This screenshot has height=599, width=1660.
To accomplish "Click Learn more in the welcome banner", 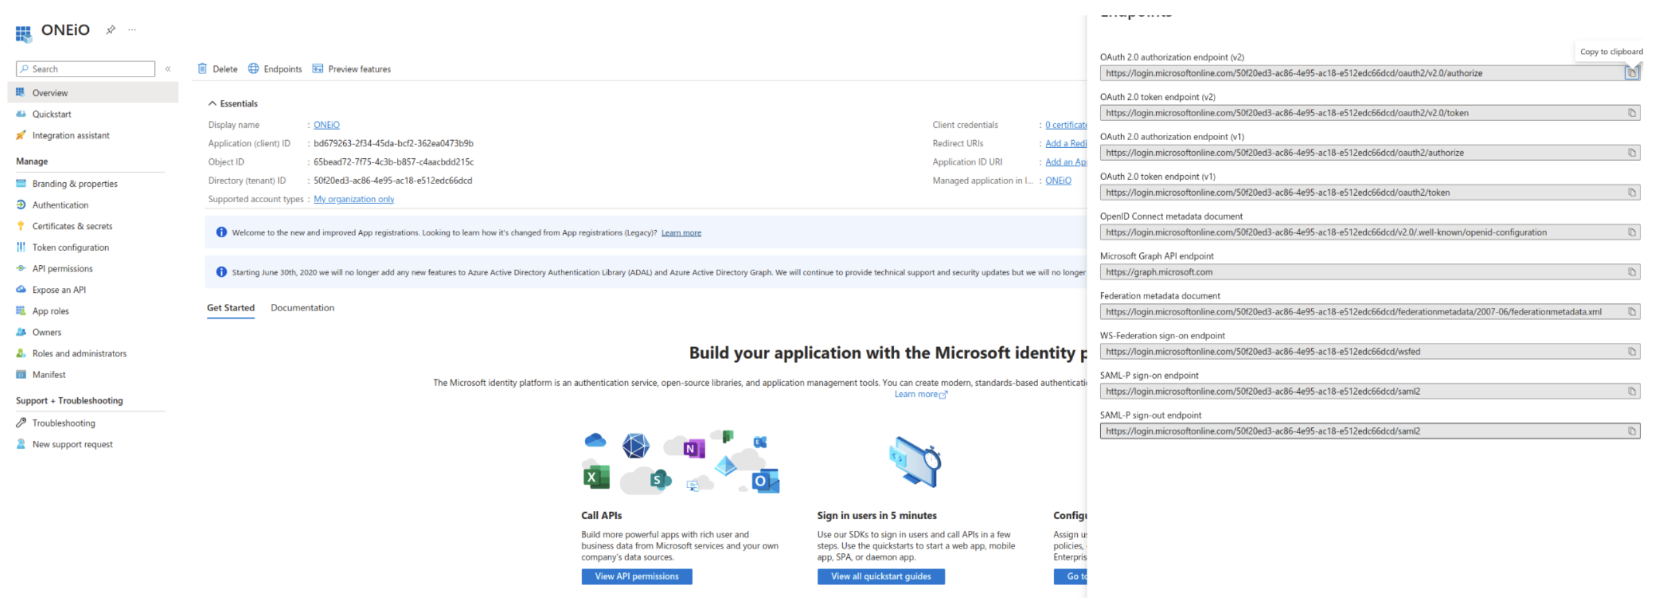I will 680,233.
